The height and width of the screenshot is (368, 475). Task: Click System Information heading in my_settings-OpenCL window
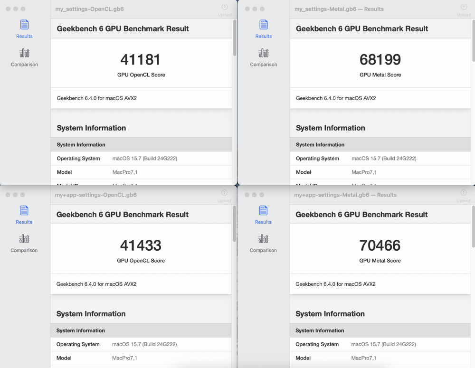tap(91, 128)
